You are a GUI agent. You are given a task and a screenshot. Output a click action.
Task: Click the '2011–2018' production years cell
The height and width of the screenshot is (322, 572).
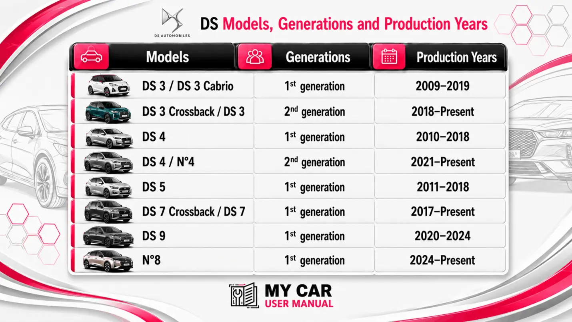click(x=440, y=187)
